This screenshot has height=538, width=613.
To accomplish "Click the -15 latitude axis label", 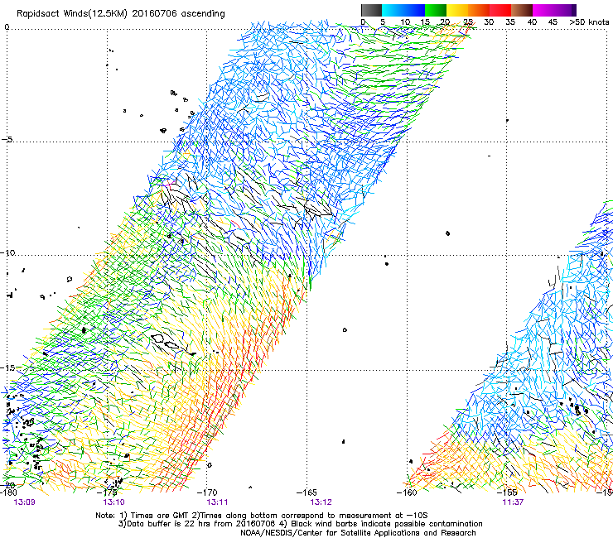I will coord(7,367).
